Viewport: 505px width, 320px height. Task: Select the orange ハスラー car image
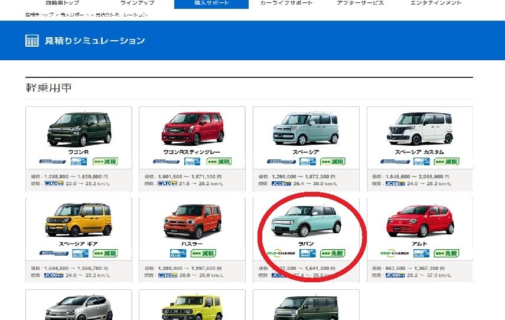click(x=193, y=221)
